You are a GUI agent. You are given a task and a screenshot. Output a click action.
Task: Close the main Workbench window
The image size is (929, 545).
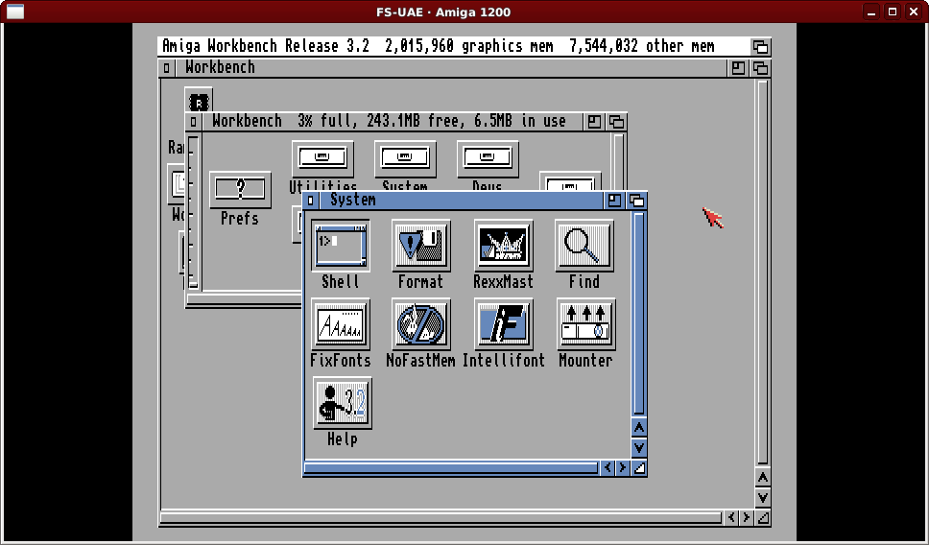[166, 68]
